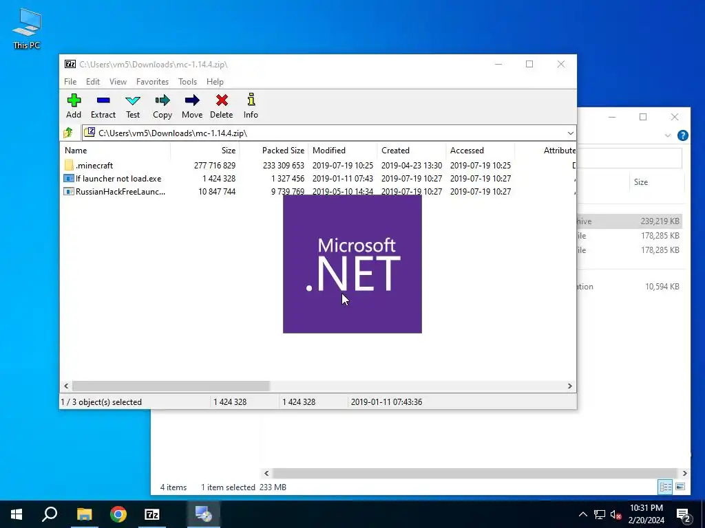Click the Copy toolbar icon

tap(162, 106)
